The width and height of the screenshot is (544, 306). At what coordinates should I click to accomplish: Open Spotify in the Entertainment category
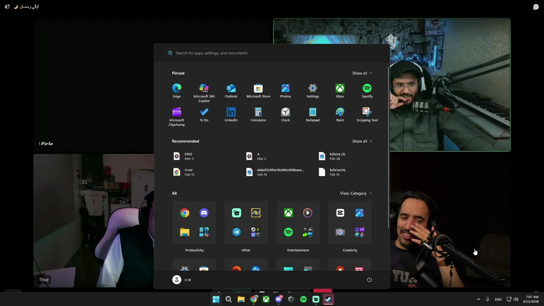coord(288,232)
